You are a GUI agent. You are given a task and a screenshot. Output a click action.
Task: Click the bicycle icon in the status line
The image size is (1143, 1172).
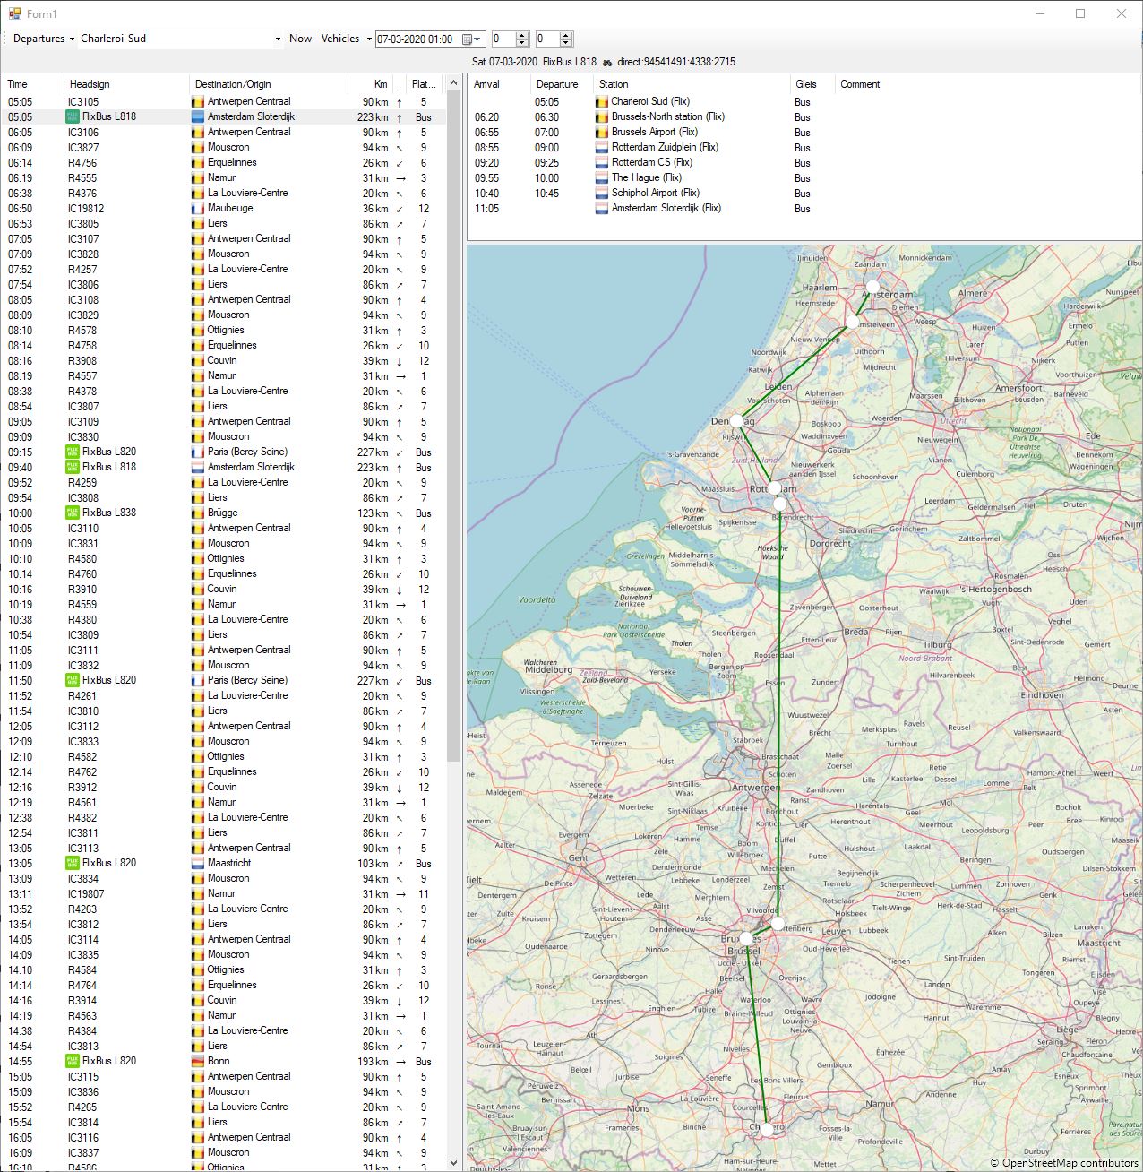[607, 63]
